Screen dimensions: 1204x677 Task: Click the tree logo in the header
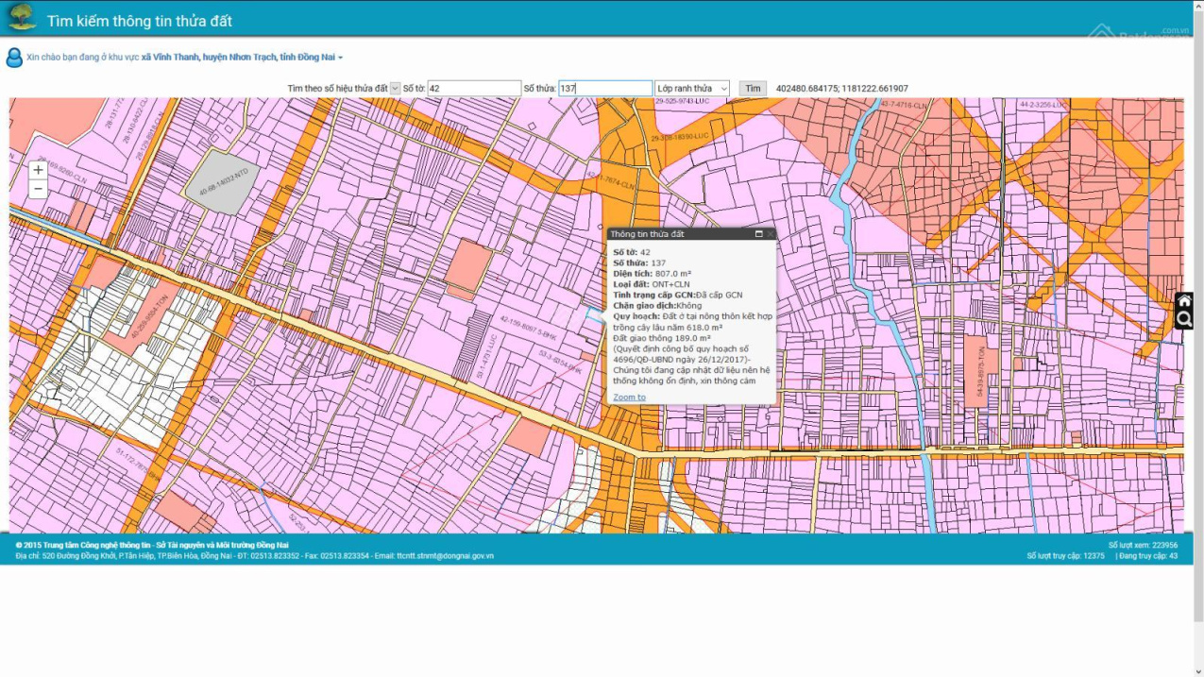coord(21,17)
